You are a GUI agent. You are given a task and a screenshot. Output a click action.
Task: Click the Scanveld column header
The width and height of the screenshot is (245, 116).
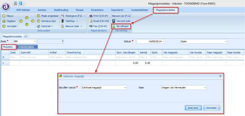34,53
